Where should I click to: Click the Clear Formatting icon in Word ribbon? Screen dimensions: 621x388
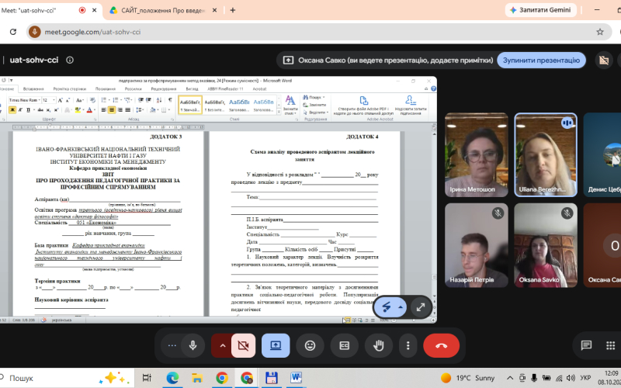[92, 100]
